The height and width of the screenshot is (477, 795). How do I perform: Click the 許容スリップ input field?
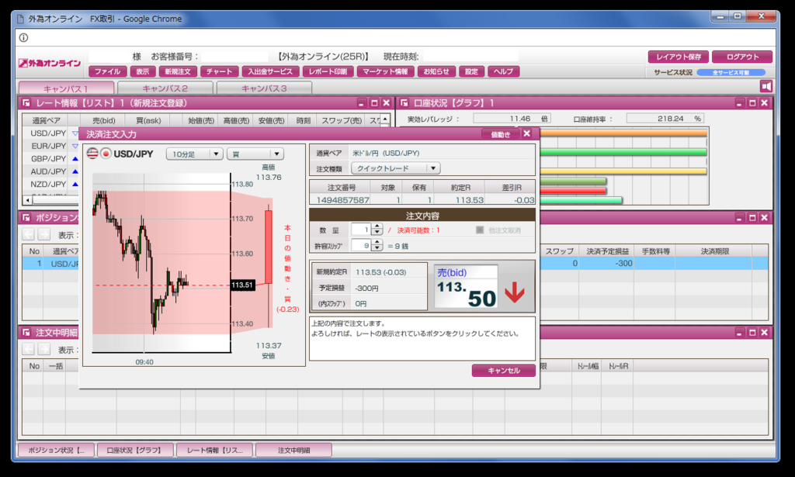pos(361,246)
